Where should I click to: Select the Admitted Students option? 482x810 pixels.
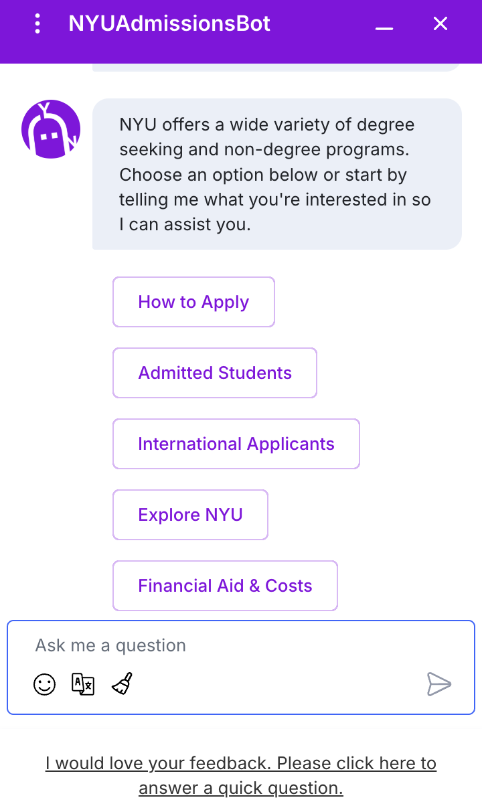click(215, 373)
